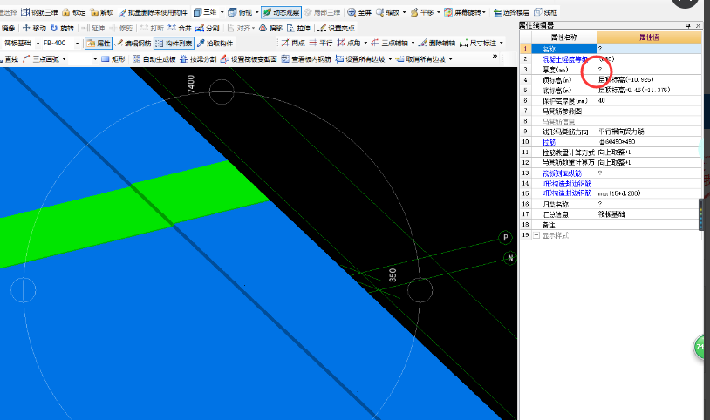The height and width of the screenshot is (420, 710).
Task: Select the 移动 move tool
Action: click(x=34, y=28)
